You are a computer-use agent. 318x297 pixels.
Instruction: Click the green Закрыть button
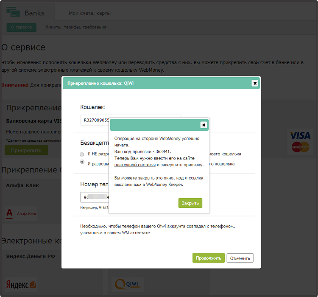click(x=190, y=203)
